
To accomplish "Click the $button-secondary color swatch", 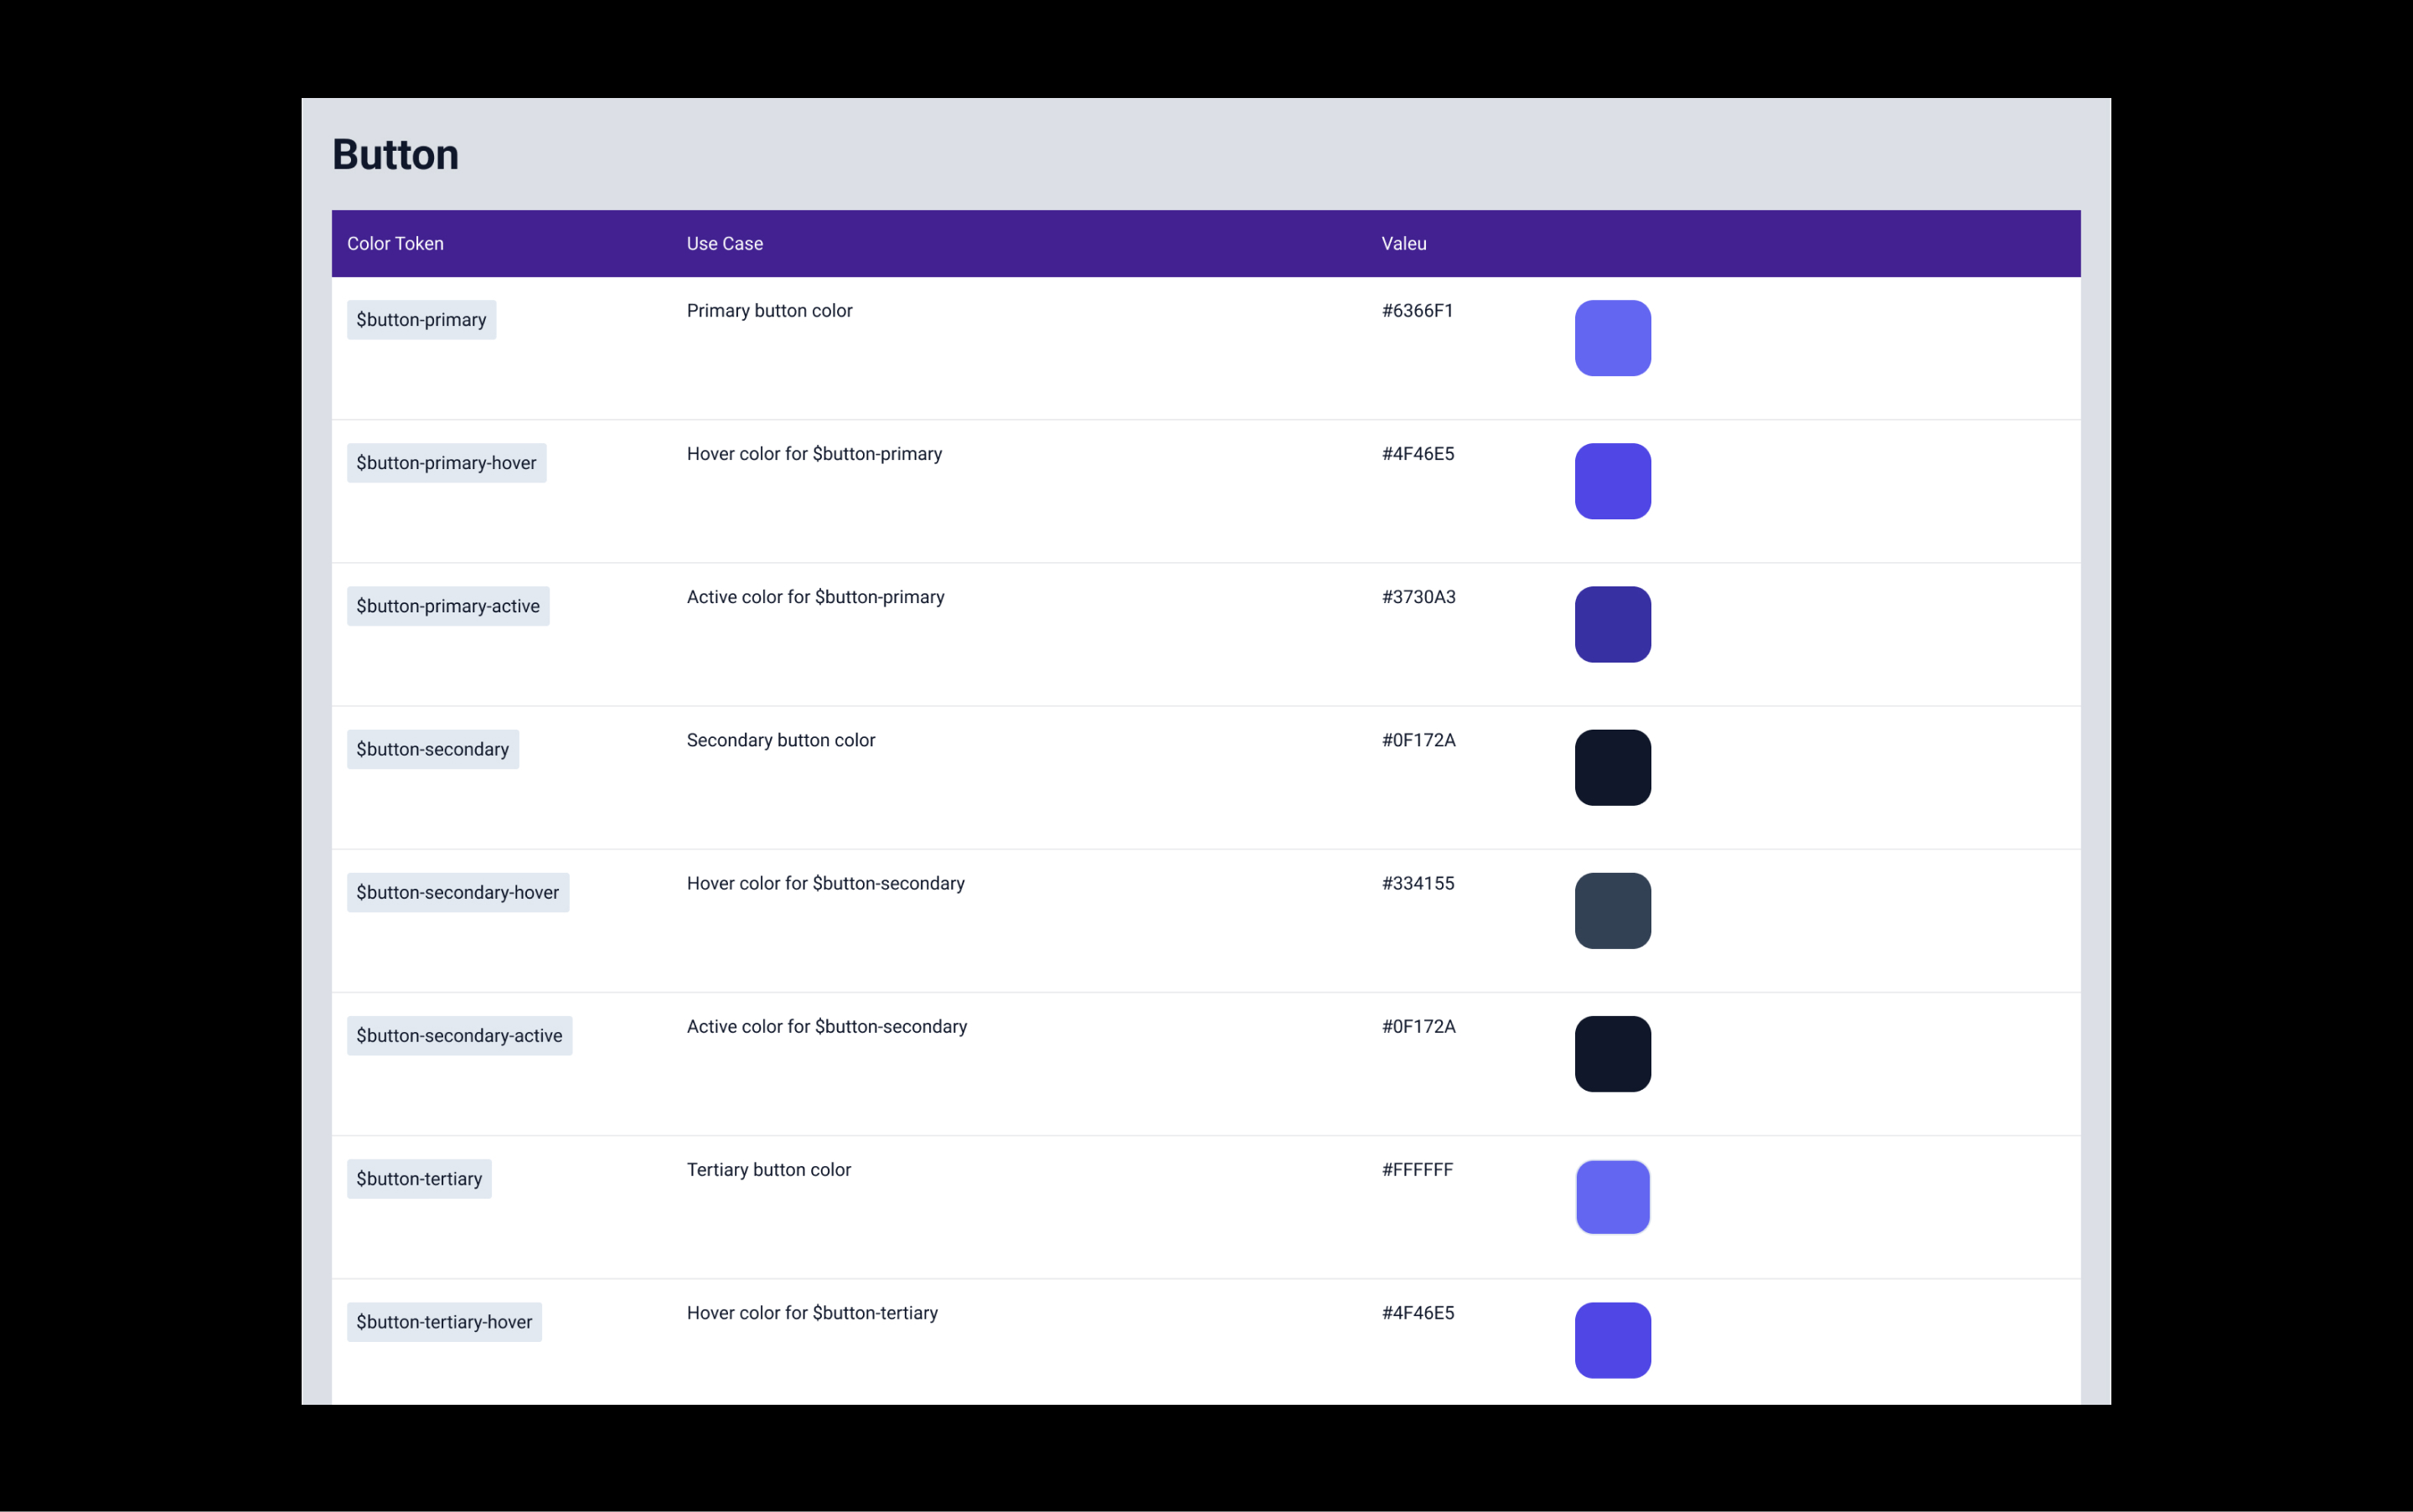I will (1612, 767).
